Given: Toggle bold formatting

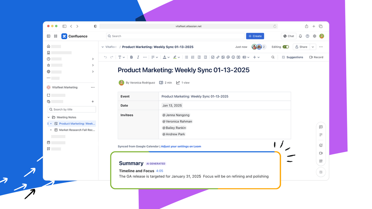Looking at the screenshot, I should tap(131, 57).
